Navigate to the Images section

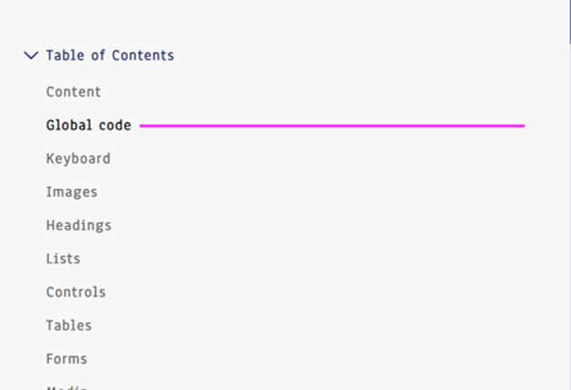click(71, 192)
